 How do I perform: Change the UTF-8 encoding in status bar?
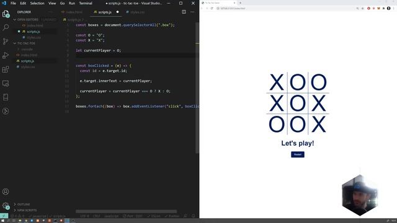(x=84, y=216)
